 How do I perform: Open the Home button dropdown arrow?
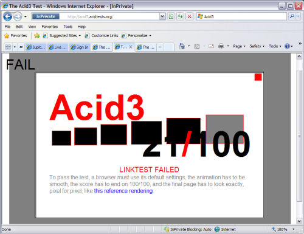pyautogui.click(x=189, y=46)
